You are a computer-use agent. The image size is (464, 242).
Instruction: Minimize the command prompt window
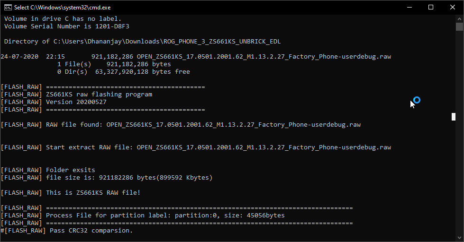[409, 8]
